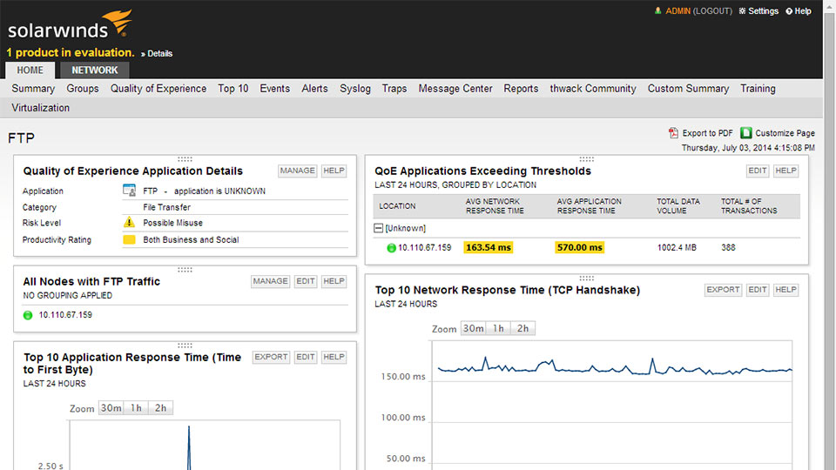Click EXPORT in Application Response Time panel

point(271,357)
